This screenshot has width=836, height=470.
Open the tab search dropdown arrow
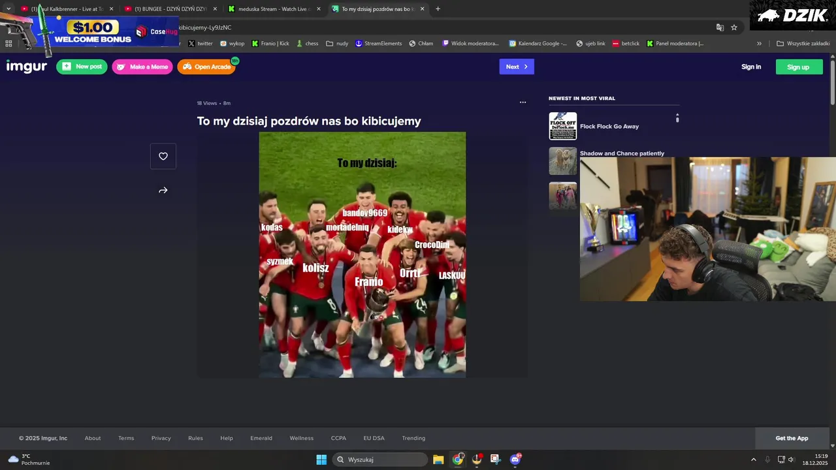(x=8, y=9)
